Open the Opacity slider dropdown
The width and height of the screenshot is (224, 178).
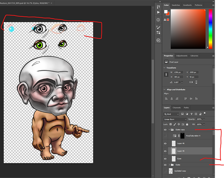pyautogui.click(x=204, y=119)
